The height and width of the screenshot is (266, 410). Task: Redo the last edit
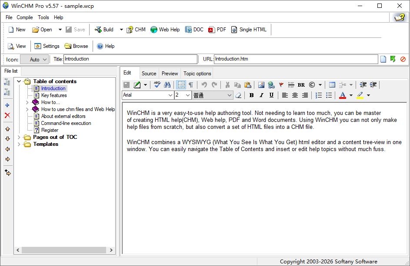pos(214,84)
